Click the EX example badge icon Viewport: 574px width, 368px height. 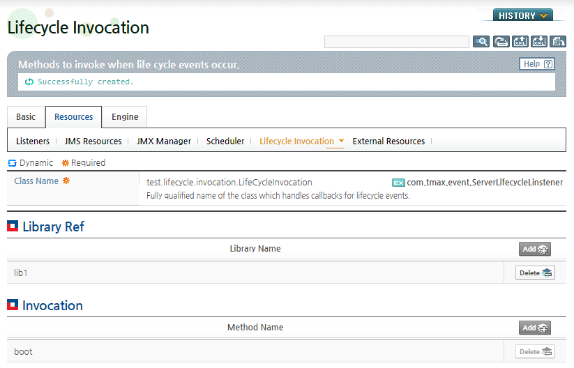pos(398,183)
